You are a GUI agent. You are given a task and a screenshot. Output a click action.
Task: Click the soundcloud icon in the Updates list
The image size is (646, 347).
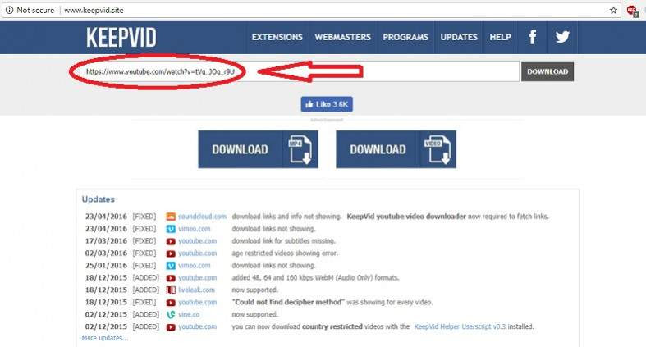171,217
